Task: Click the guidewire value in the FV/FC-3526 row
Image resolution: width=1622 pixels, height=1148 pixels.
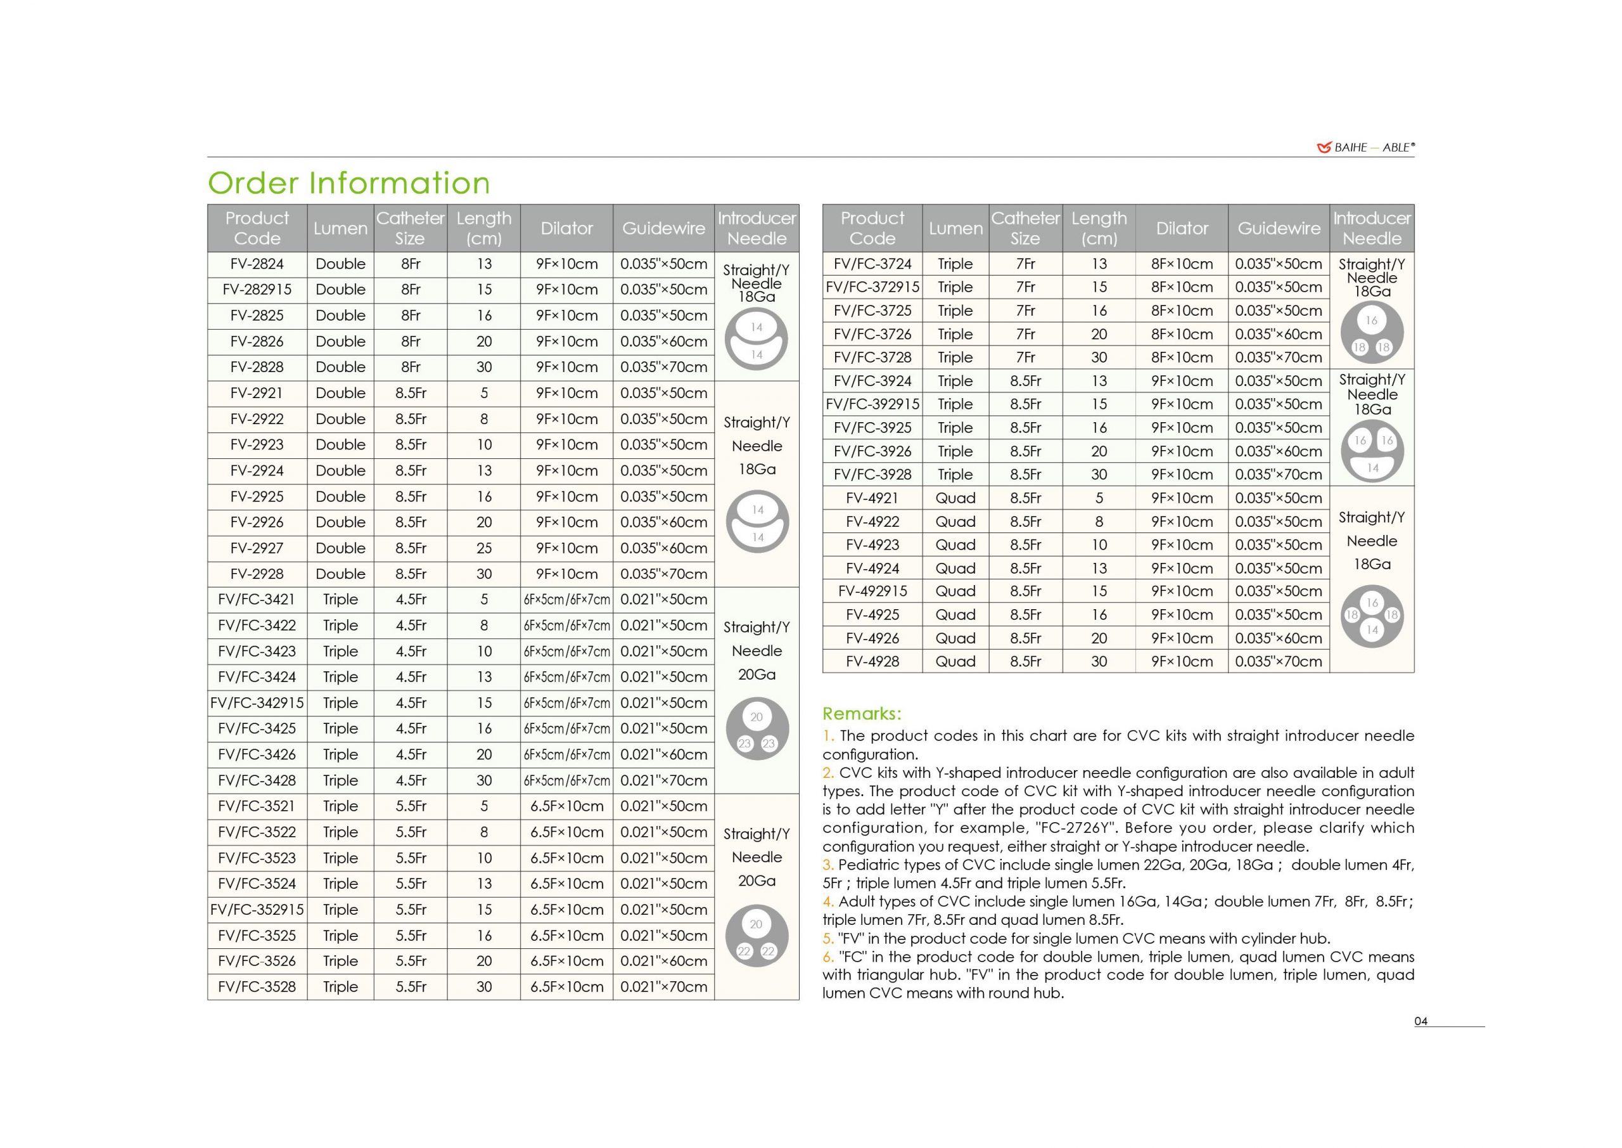Action: pyautogui.click(x=664, y=962)
